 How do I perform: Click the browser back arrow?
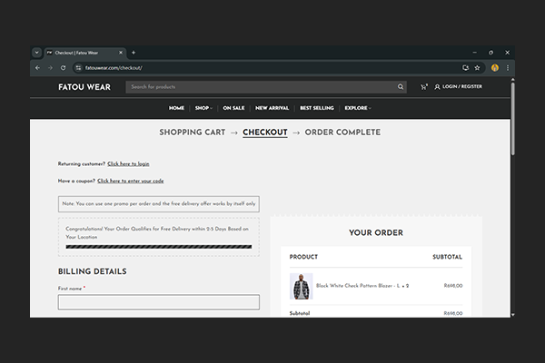[37, 68]
